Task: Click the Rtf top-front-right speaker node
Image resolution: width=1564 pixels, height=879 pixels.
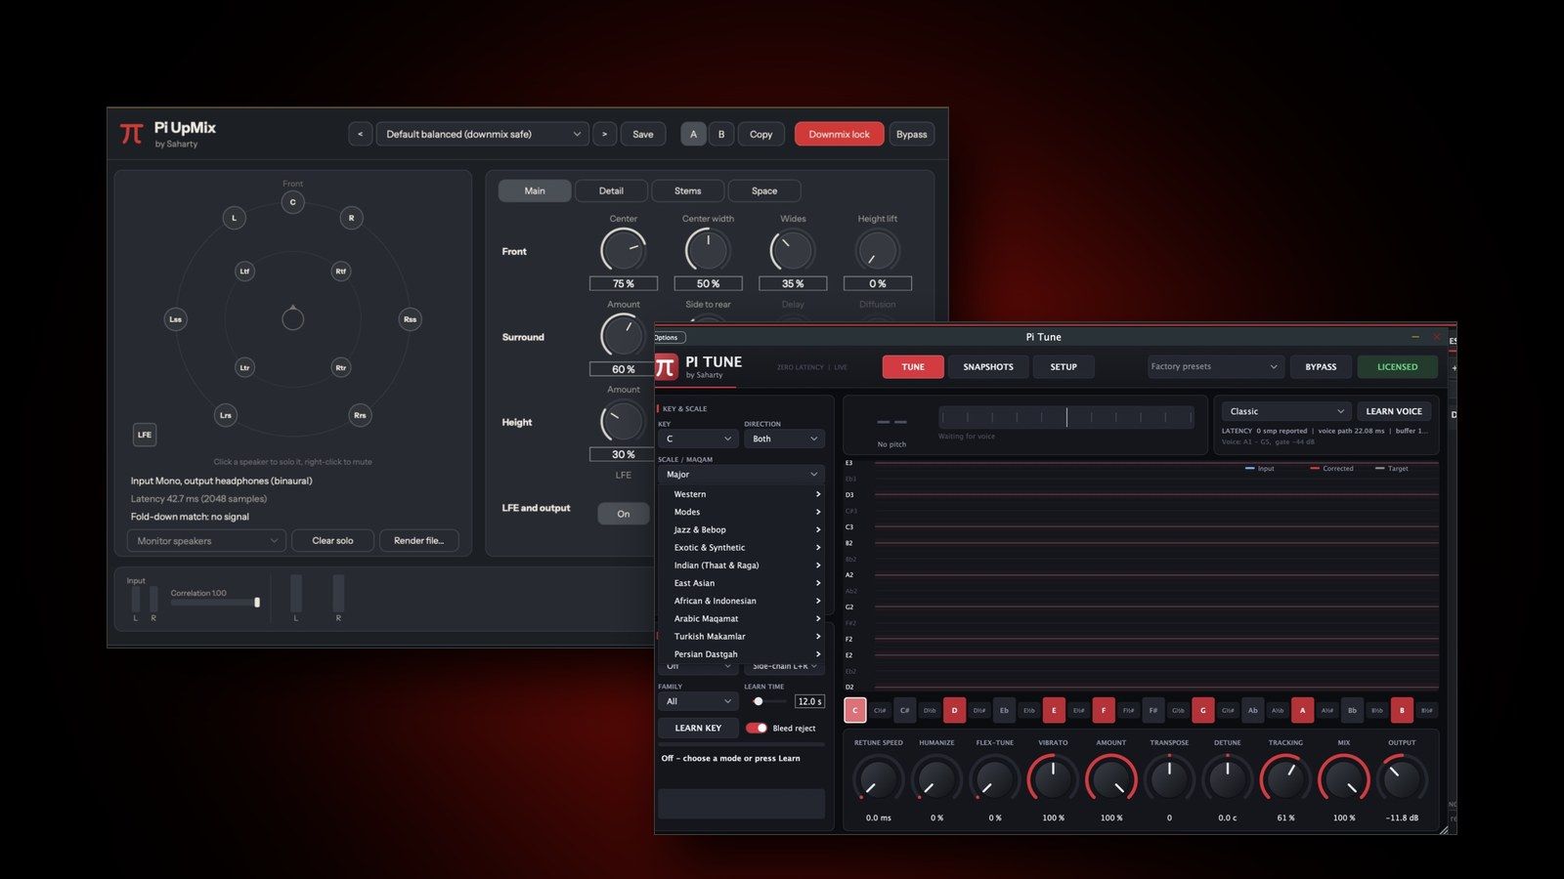Action: coord(340,271)
